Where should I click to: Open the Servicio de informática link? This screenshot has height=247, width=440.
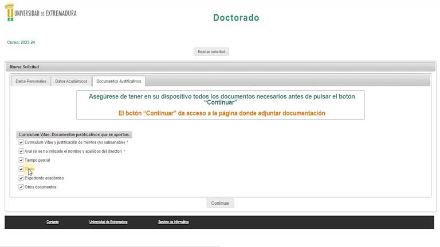[174, 222]
